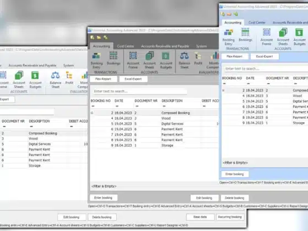Click Excel-Export button in middle window

click(x=133, y=79)
